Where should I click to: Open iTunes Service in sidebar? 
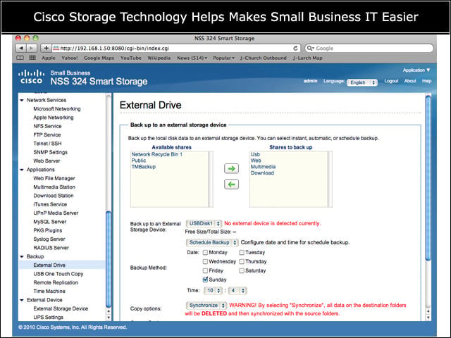[50, 204]
